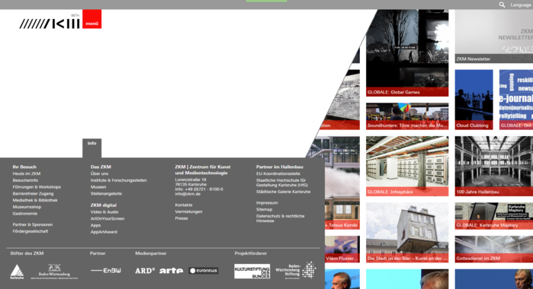Open Museen link
The width and height of the screenshot is (533, 289).
[98, 187]
